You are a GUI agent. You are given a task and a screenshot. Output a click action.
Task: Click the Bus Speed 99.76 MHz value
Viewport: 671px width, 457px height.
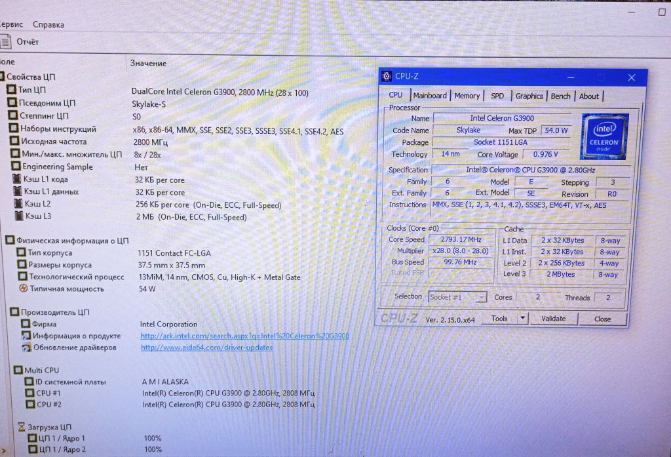click(x=460, y=262)
